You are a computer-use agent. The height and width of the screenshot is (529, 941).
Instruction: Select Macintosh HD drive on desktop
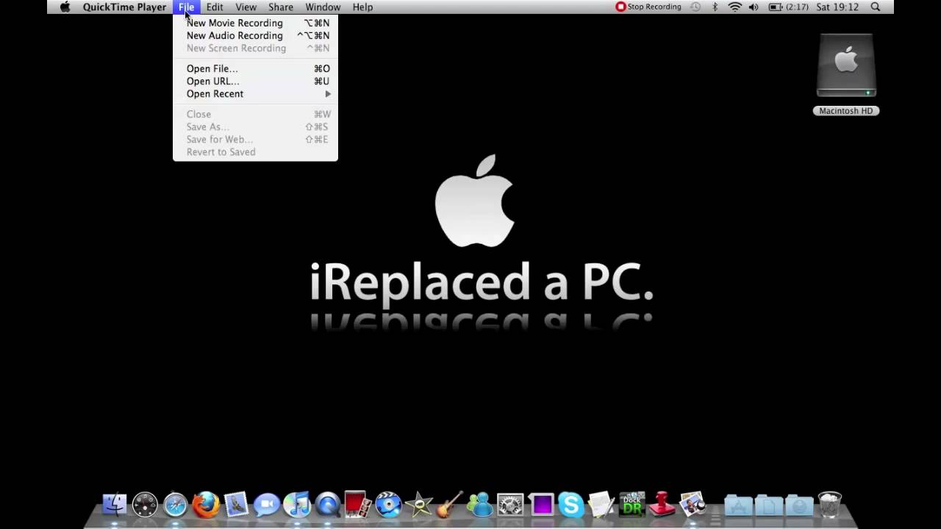pyautogui.click(x=846, y=74)
